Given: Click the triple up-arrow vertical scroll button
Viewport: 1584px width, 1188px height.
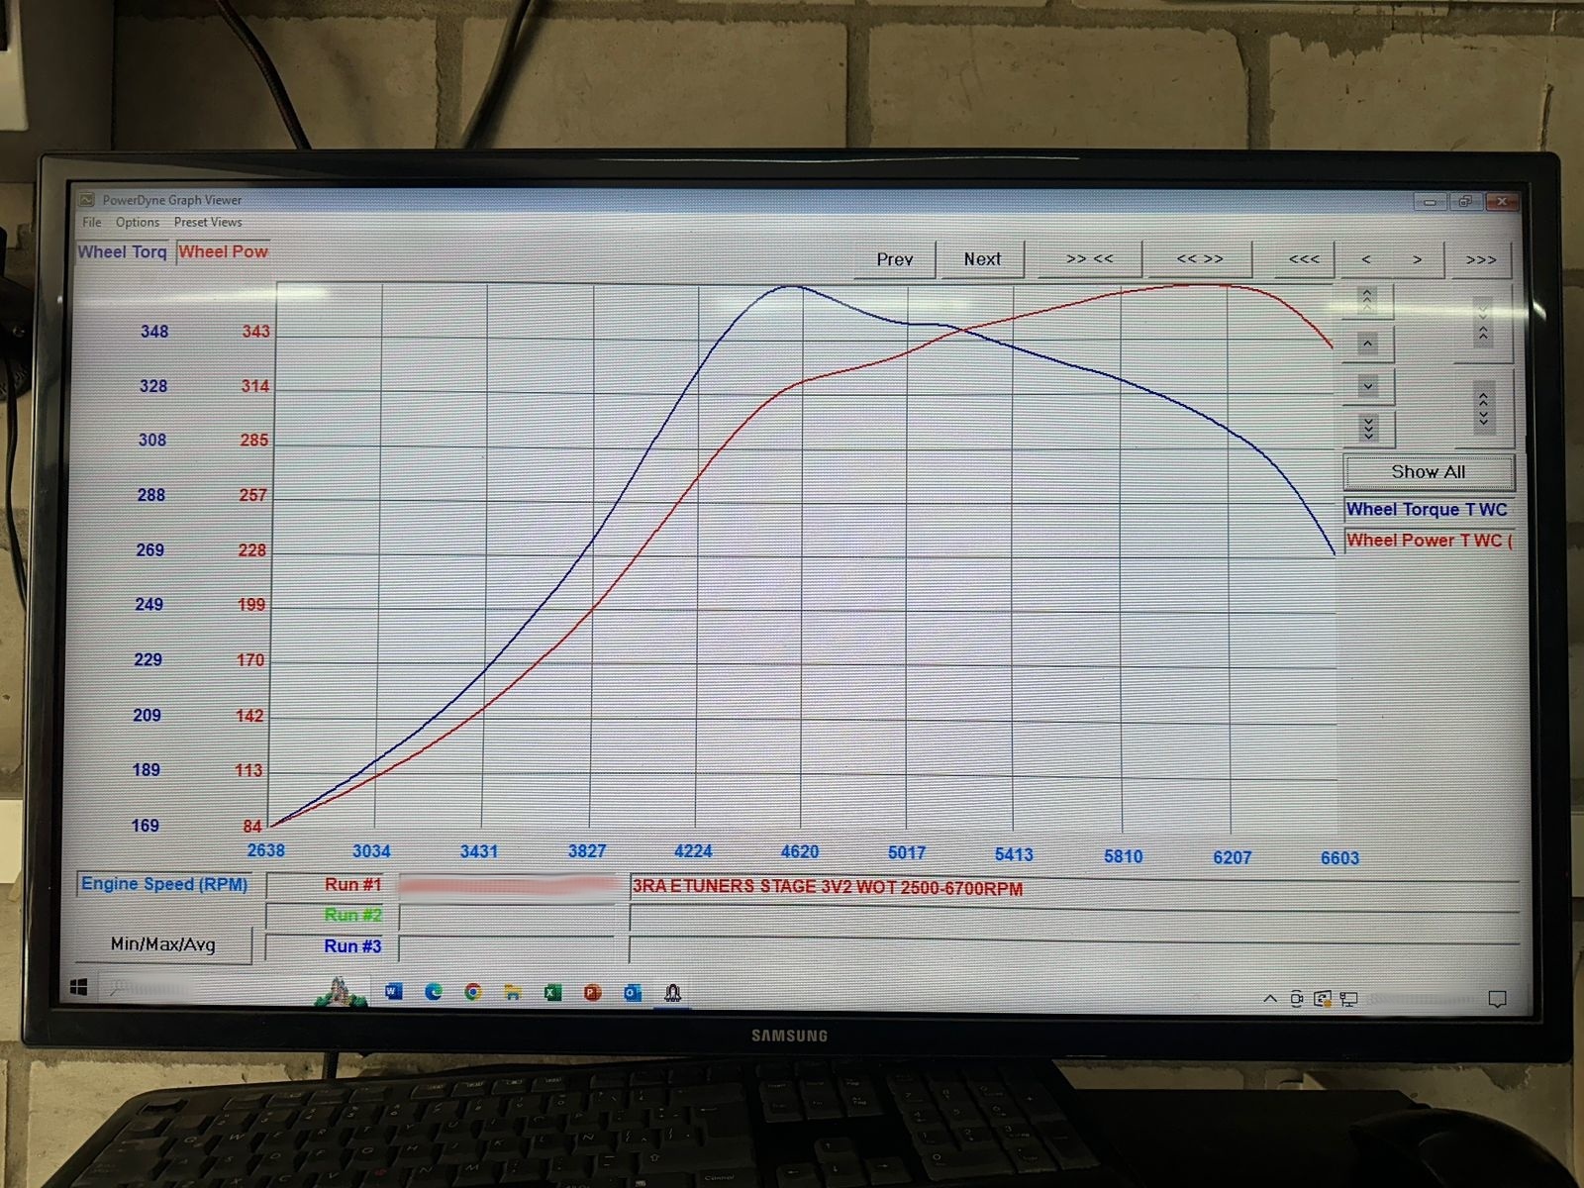Looking at the screenshot, I should [x=1367, y=298].
